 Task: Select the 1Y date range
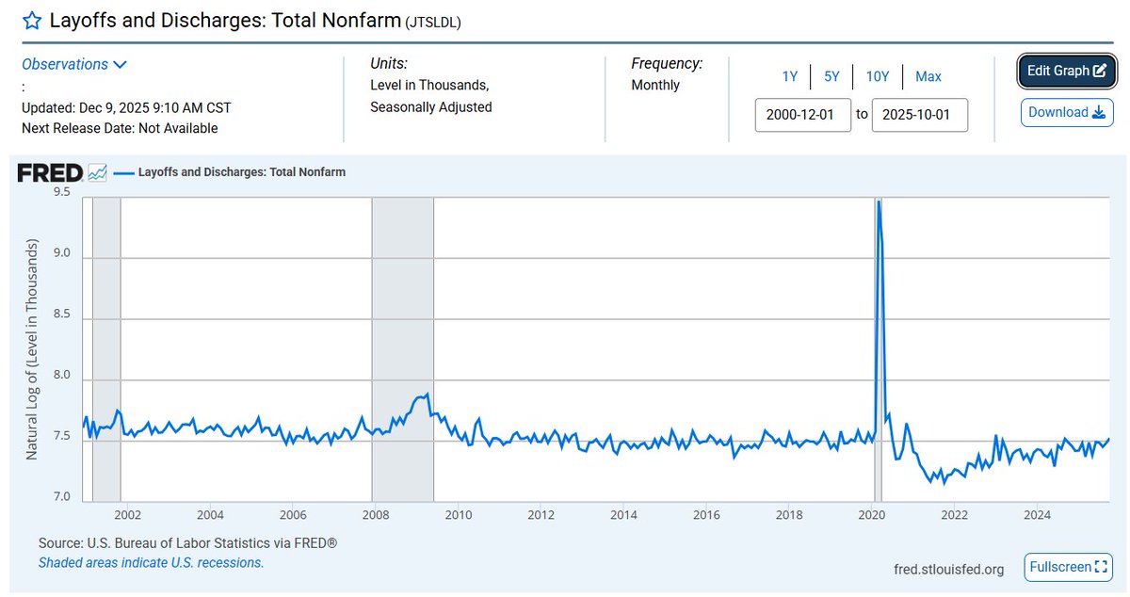pos(790,76)
